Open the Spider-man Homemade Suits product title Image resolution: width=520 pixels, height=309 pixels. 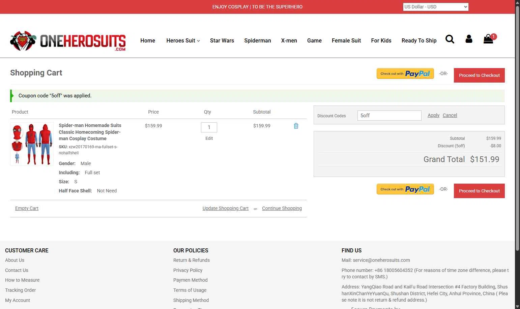90,132
